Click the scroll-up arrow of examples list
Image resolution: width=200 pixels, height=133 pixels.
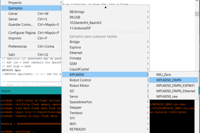105,7
